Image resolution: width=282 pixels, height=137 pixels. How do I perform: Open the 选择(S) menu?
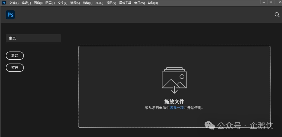[75, 3]
